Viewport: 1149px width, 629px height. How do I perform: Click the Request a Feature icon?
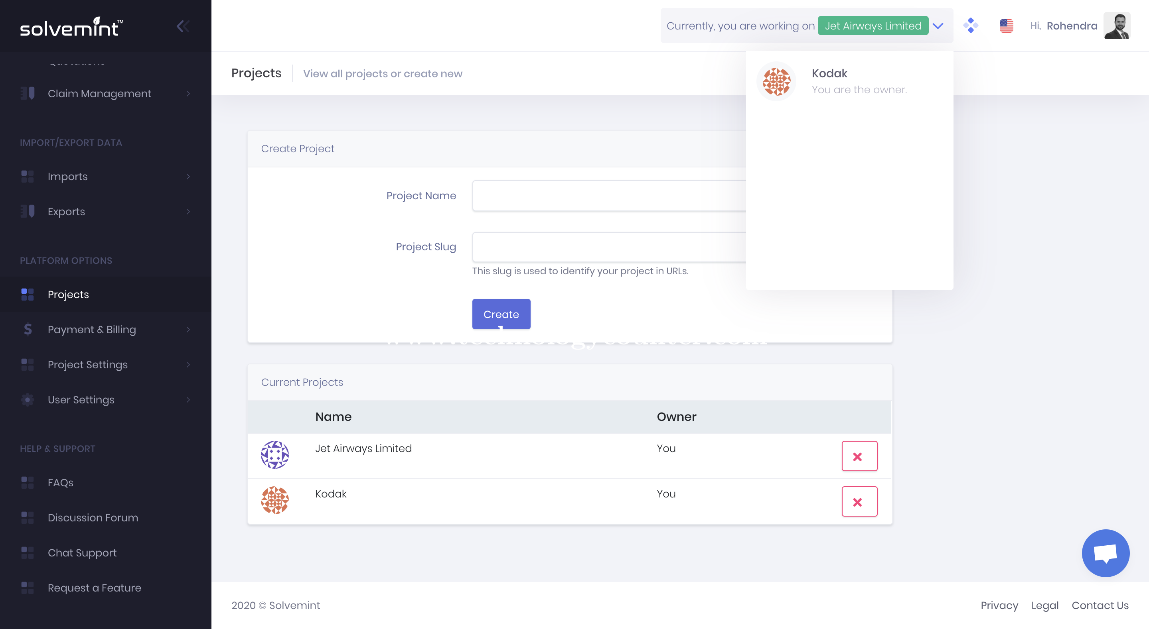(28, 588)
